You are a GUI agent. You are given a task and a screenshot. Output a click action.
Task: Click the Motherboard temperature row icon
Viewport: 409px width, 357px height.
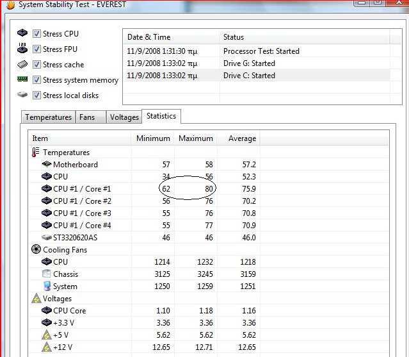[x=47, y=164]
